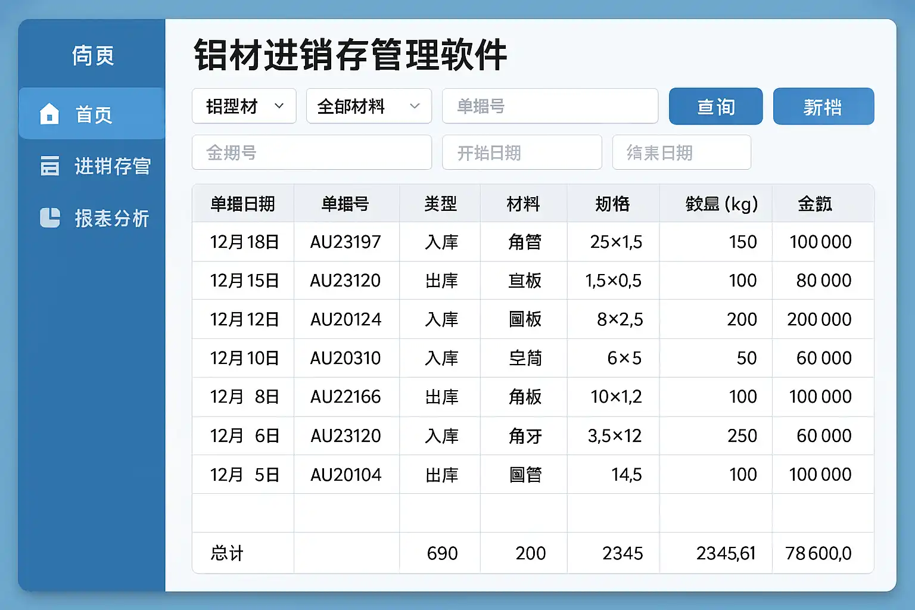The height and width of the screenshot is (610, 915).
Task: Click 100 000 amount in the AU20104 row
Action: point(820,475)
